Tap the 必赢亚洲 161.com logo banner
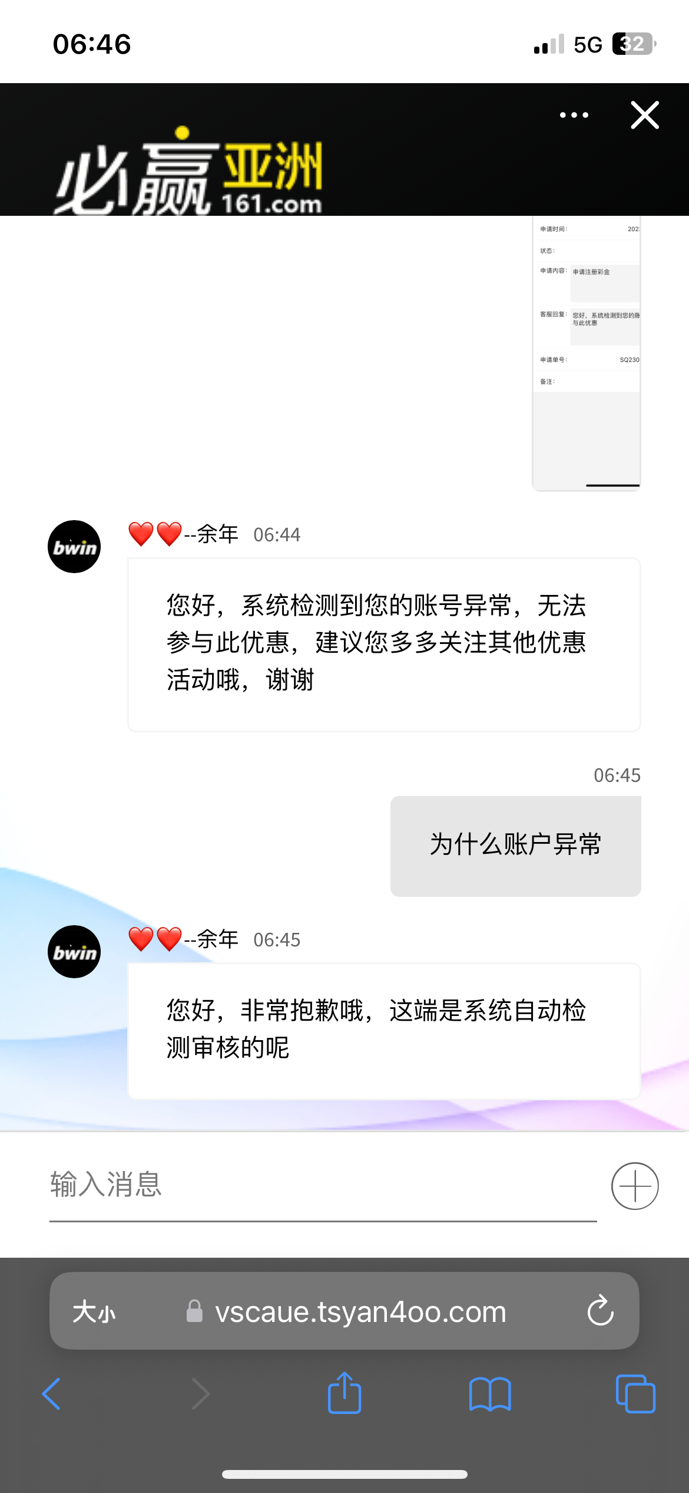 pyautogui.click(x=188, y=171)
